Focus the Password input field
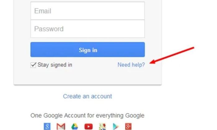217x130 pixels. pyautogui.click(x=88, y=29)
